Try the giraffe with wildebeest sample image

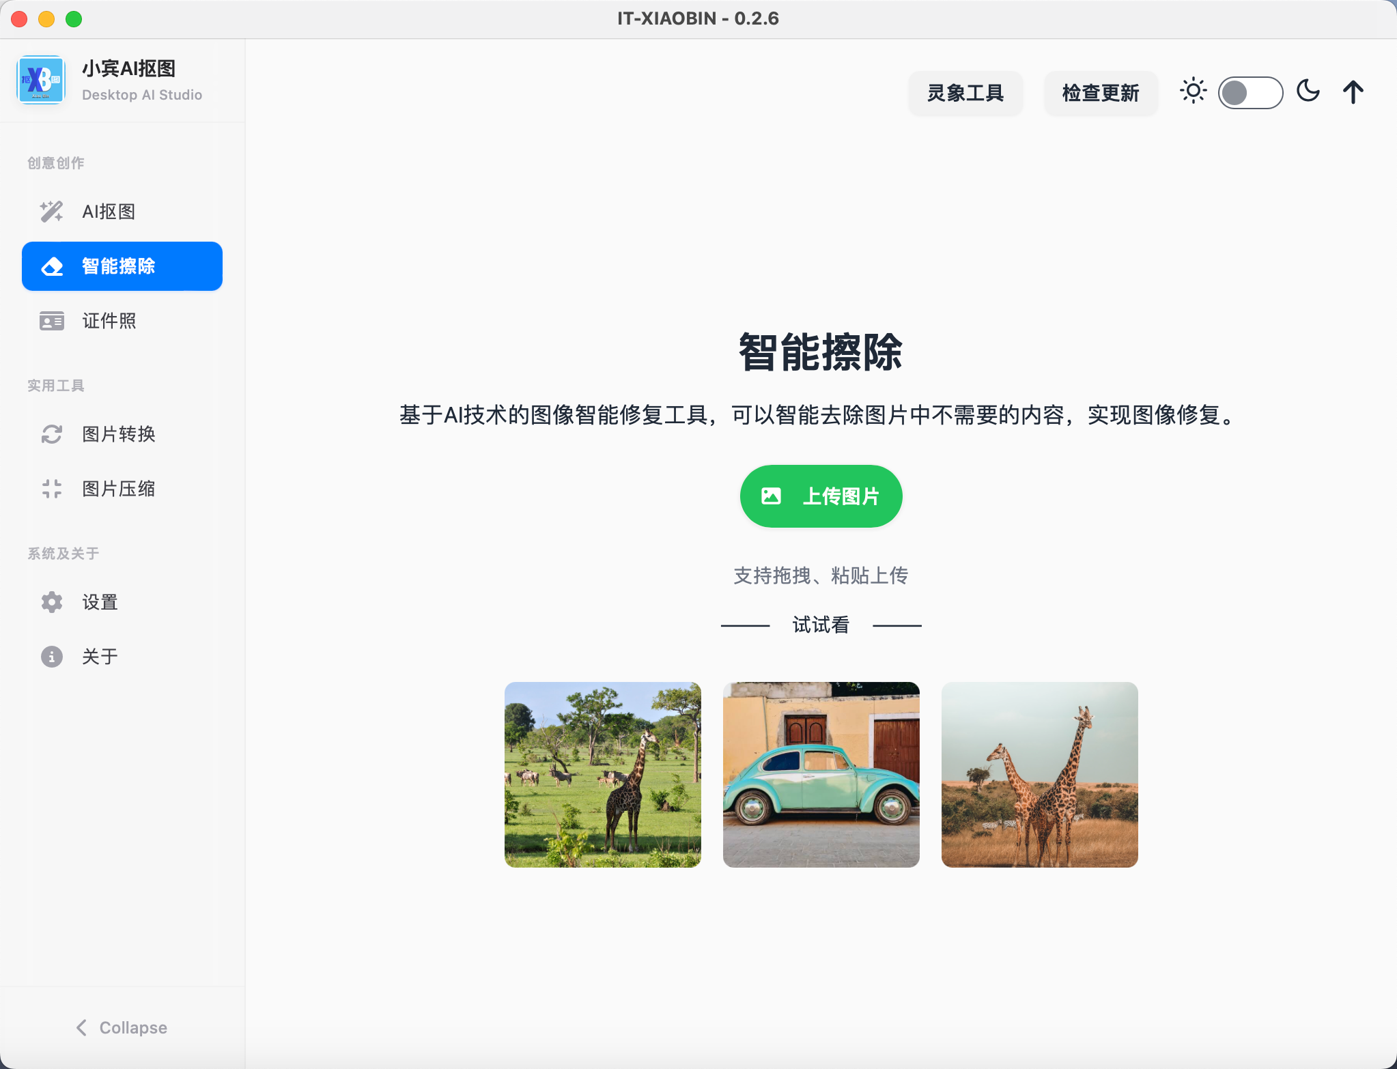pyautogui.click(x=603, y=775)
